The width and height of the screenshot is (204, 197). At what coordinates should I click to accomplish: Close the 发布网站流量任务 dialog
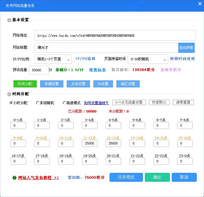click(200, 4)
